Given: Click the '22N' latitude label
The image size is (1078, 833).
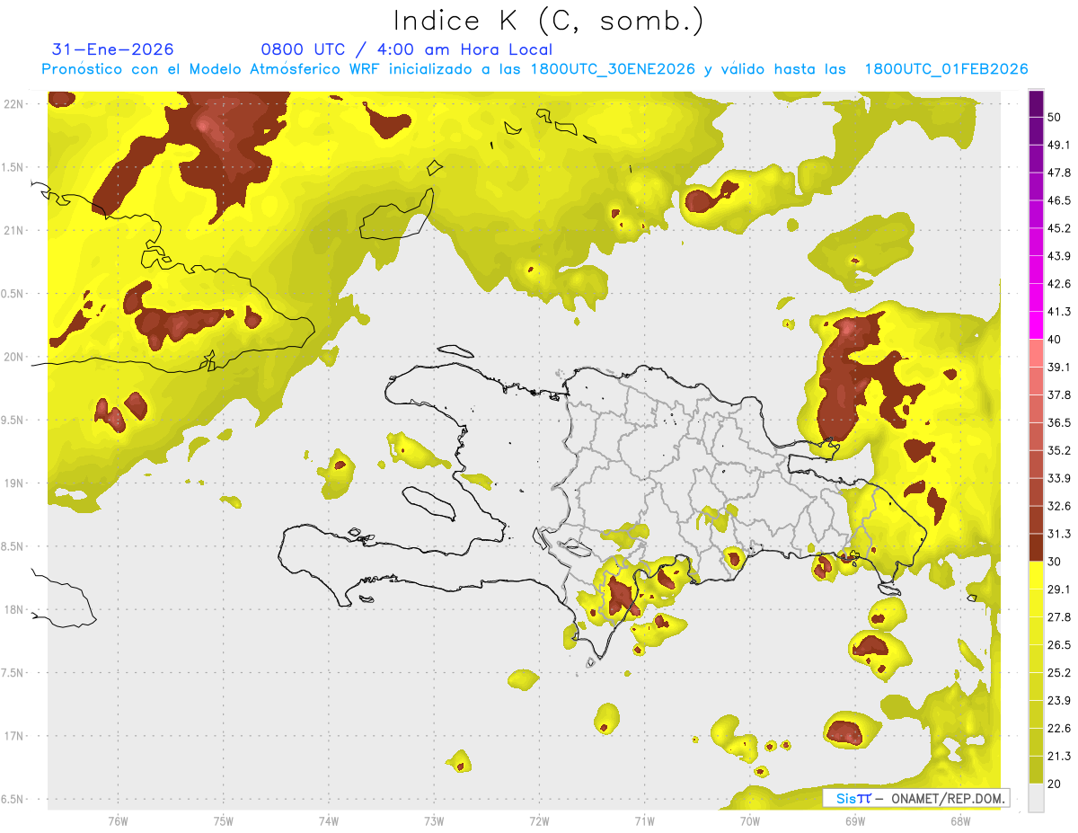Looking at the screenshot, I should click(x=14, y=104).
